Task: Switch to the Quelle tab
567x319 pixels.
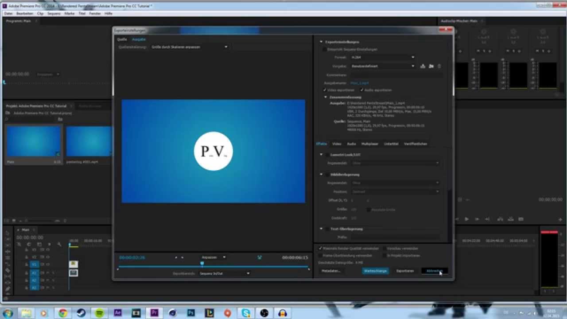Action: (x=122, y=39)
